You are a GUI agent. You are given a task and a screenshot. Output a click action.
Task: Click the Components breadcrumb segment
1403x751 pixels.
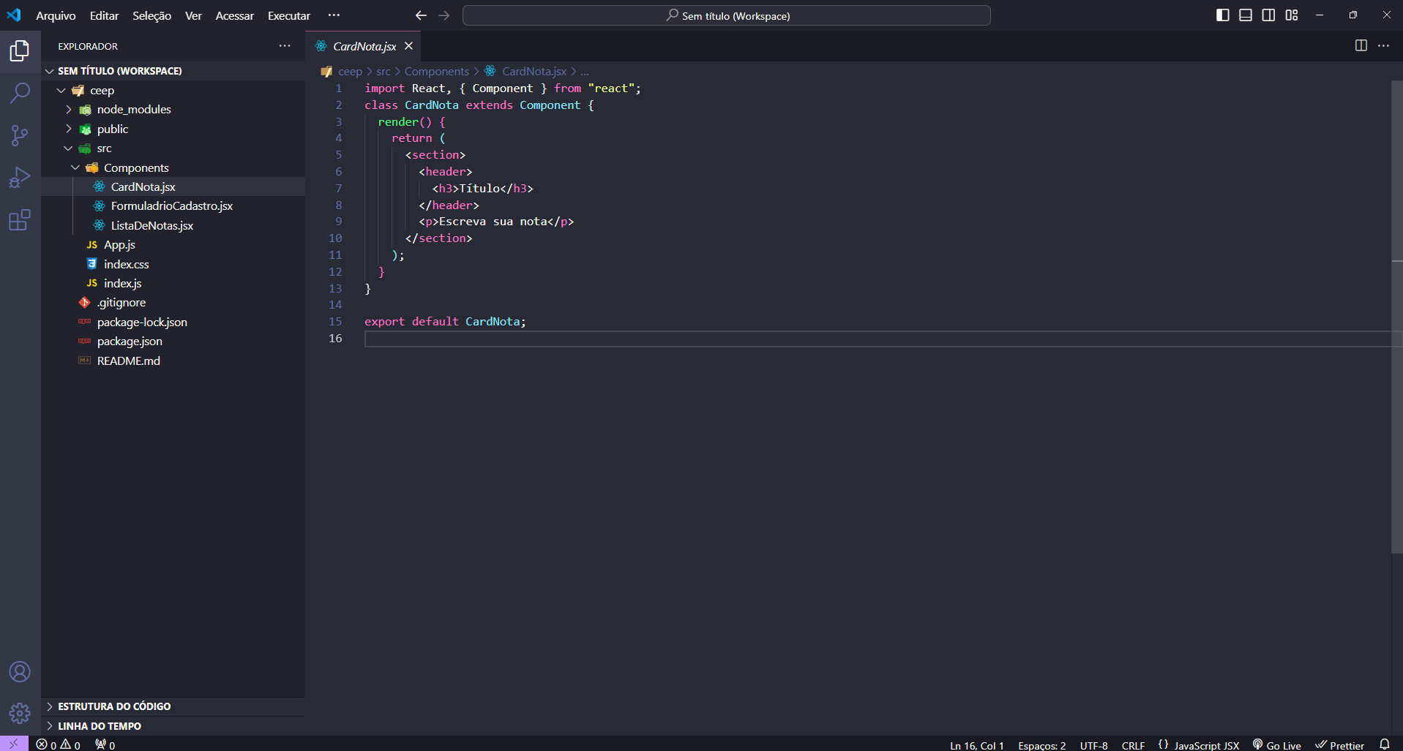click(436, 71)
